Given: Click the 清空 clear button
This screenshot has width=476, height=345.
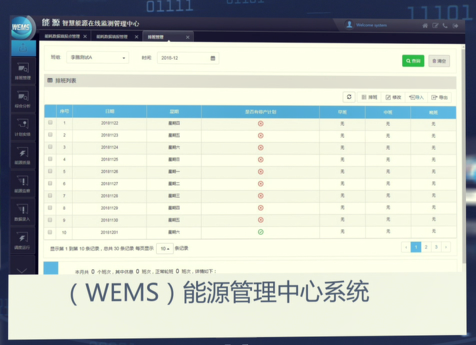Looking at the screenshot, I should pos(439,61).
